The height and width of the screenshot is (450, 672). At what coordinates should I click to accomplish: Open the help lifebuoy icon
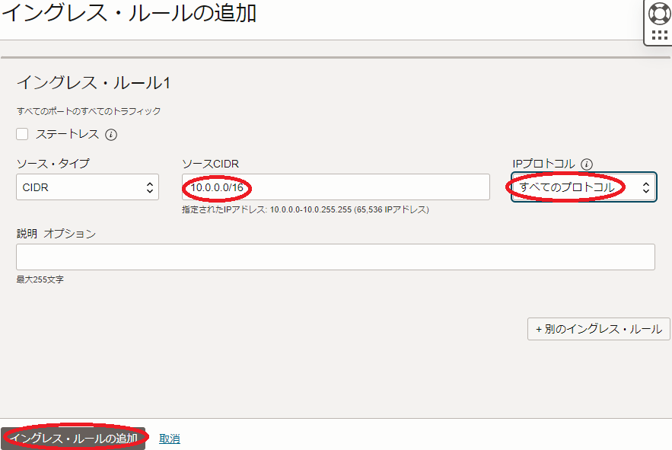659,14
